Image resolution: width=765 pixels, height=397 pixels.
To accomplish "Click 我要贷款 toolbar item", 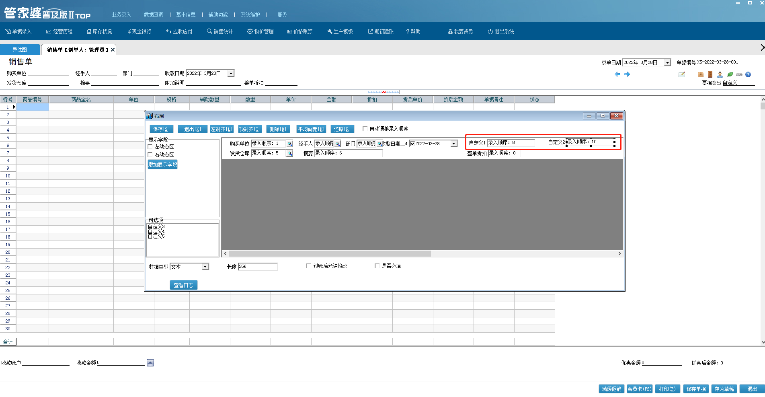I will point(461,31).
